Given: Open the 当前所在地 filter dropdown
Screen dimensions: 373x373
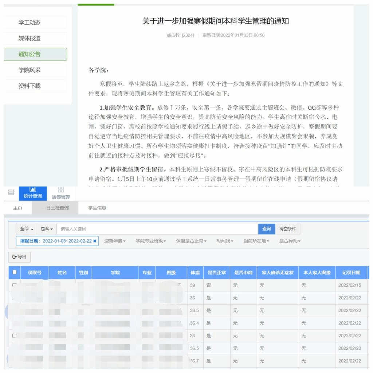Looking at the screenshot, I should coord(256,241).
